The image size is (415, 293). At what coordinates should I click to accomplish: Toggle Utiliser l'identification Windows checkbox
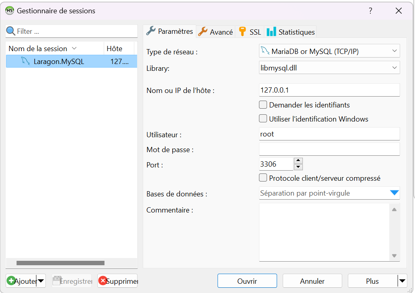(263, 119)
